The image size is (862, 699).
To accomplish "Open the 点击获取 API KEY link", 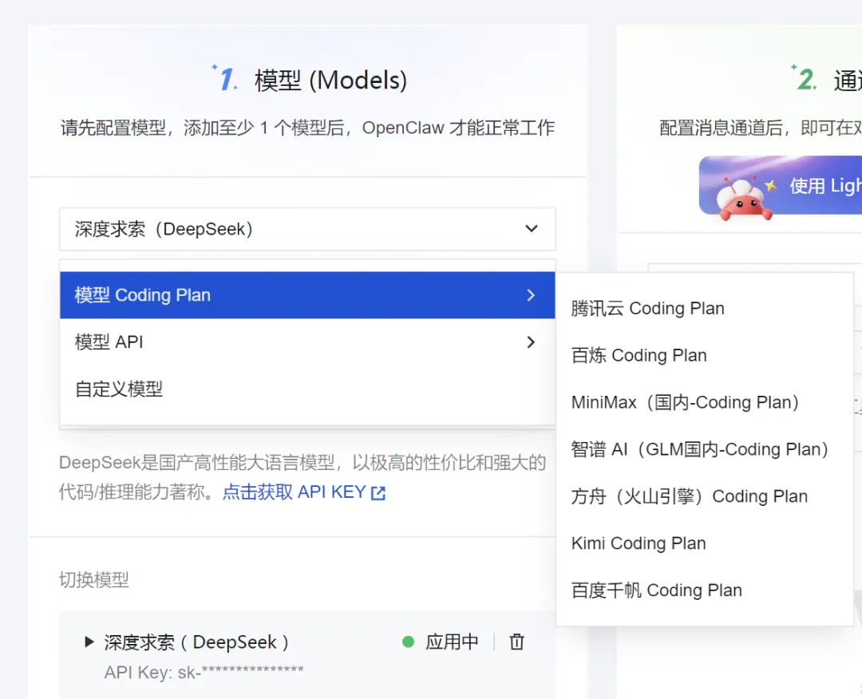I will click(x=303, y=492).
